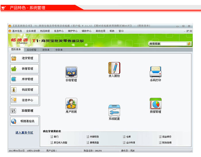Viewport: 201px width, 157px height.
Task: Click the document icon beside 其它收入类型
Action: click(x=51, y=143)
